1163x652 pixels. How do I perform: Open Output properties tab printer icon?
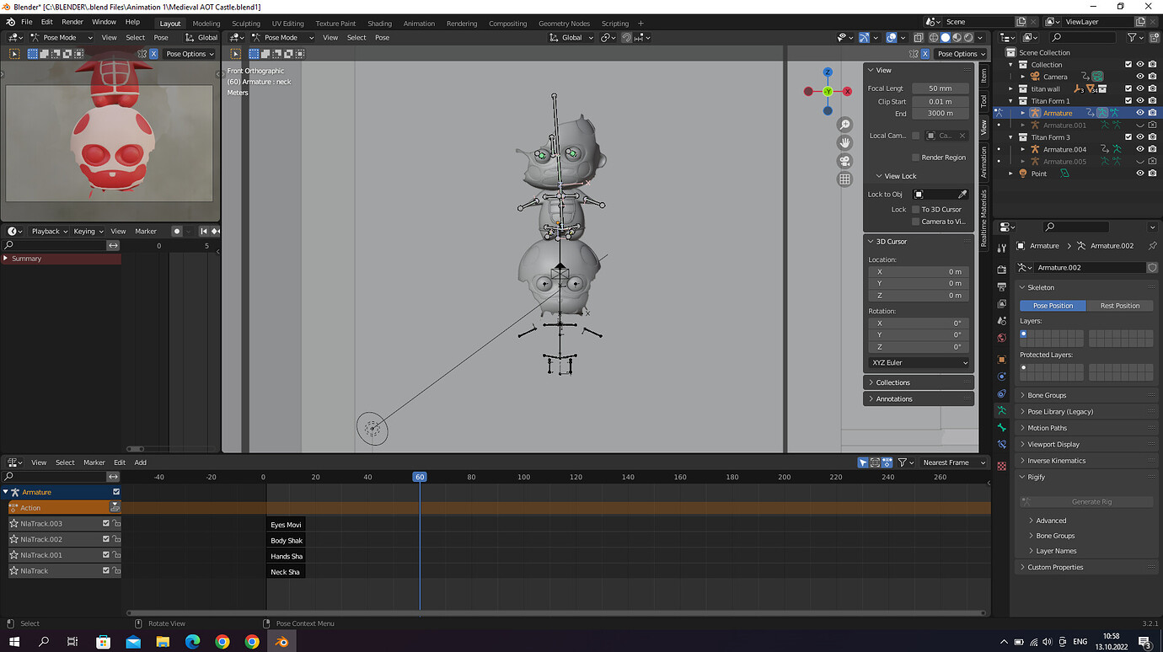pyautogui.click(x=1002, y=287)
